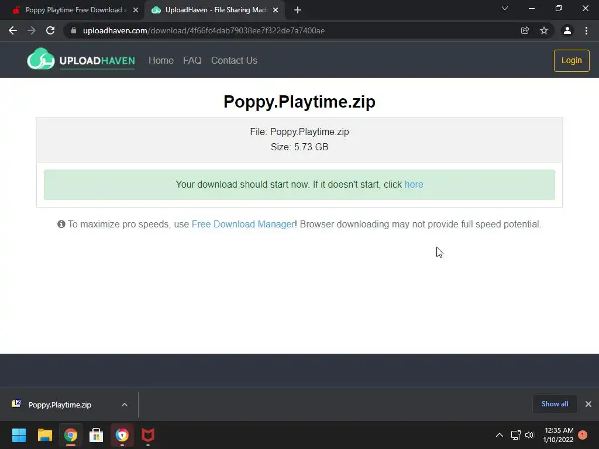Open Microsoft Store from taskbar
The width and height of the screenshot is (599, 449).
97,435
